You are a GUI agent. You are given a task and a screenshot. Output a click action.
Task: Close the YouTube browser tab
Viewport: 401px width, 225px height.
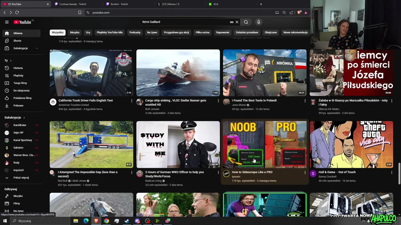coord(48,4)
